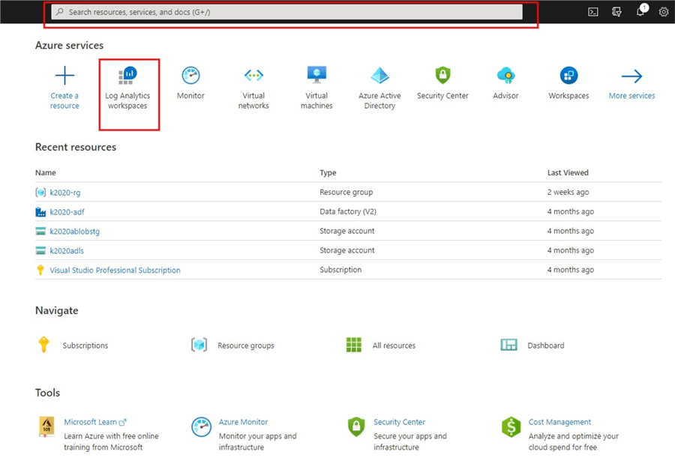
Task: Click the k2020-rg resource group icon
Action: tap(40, 193)
